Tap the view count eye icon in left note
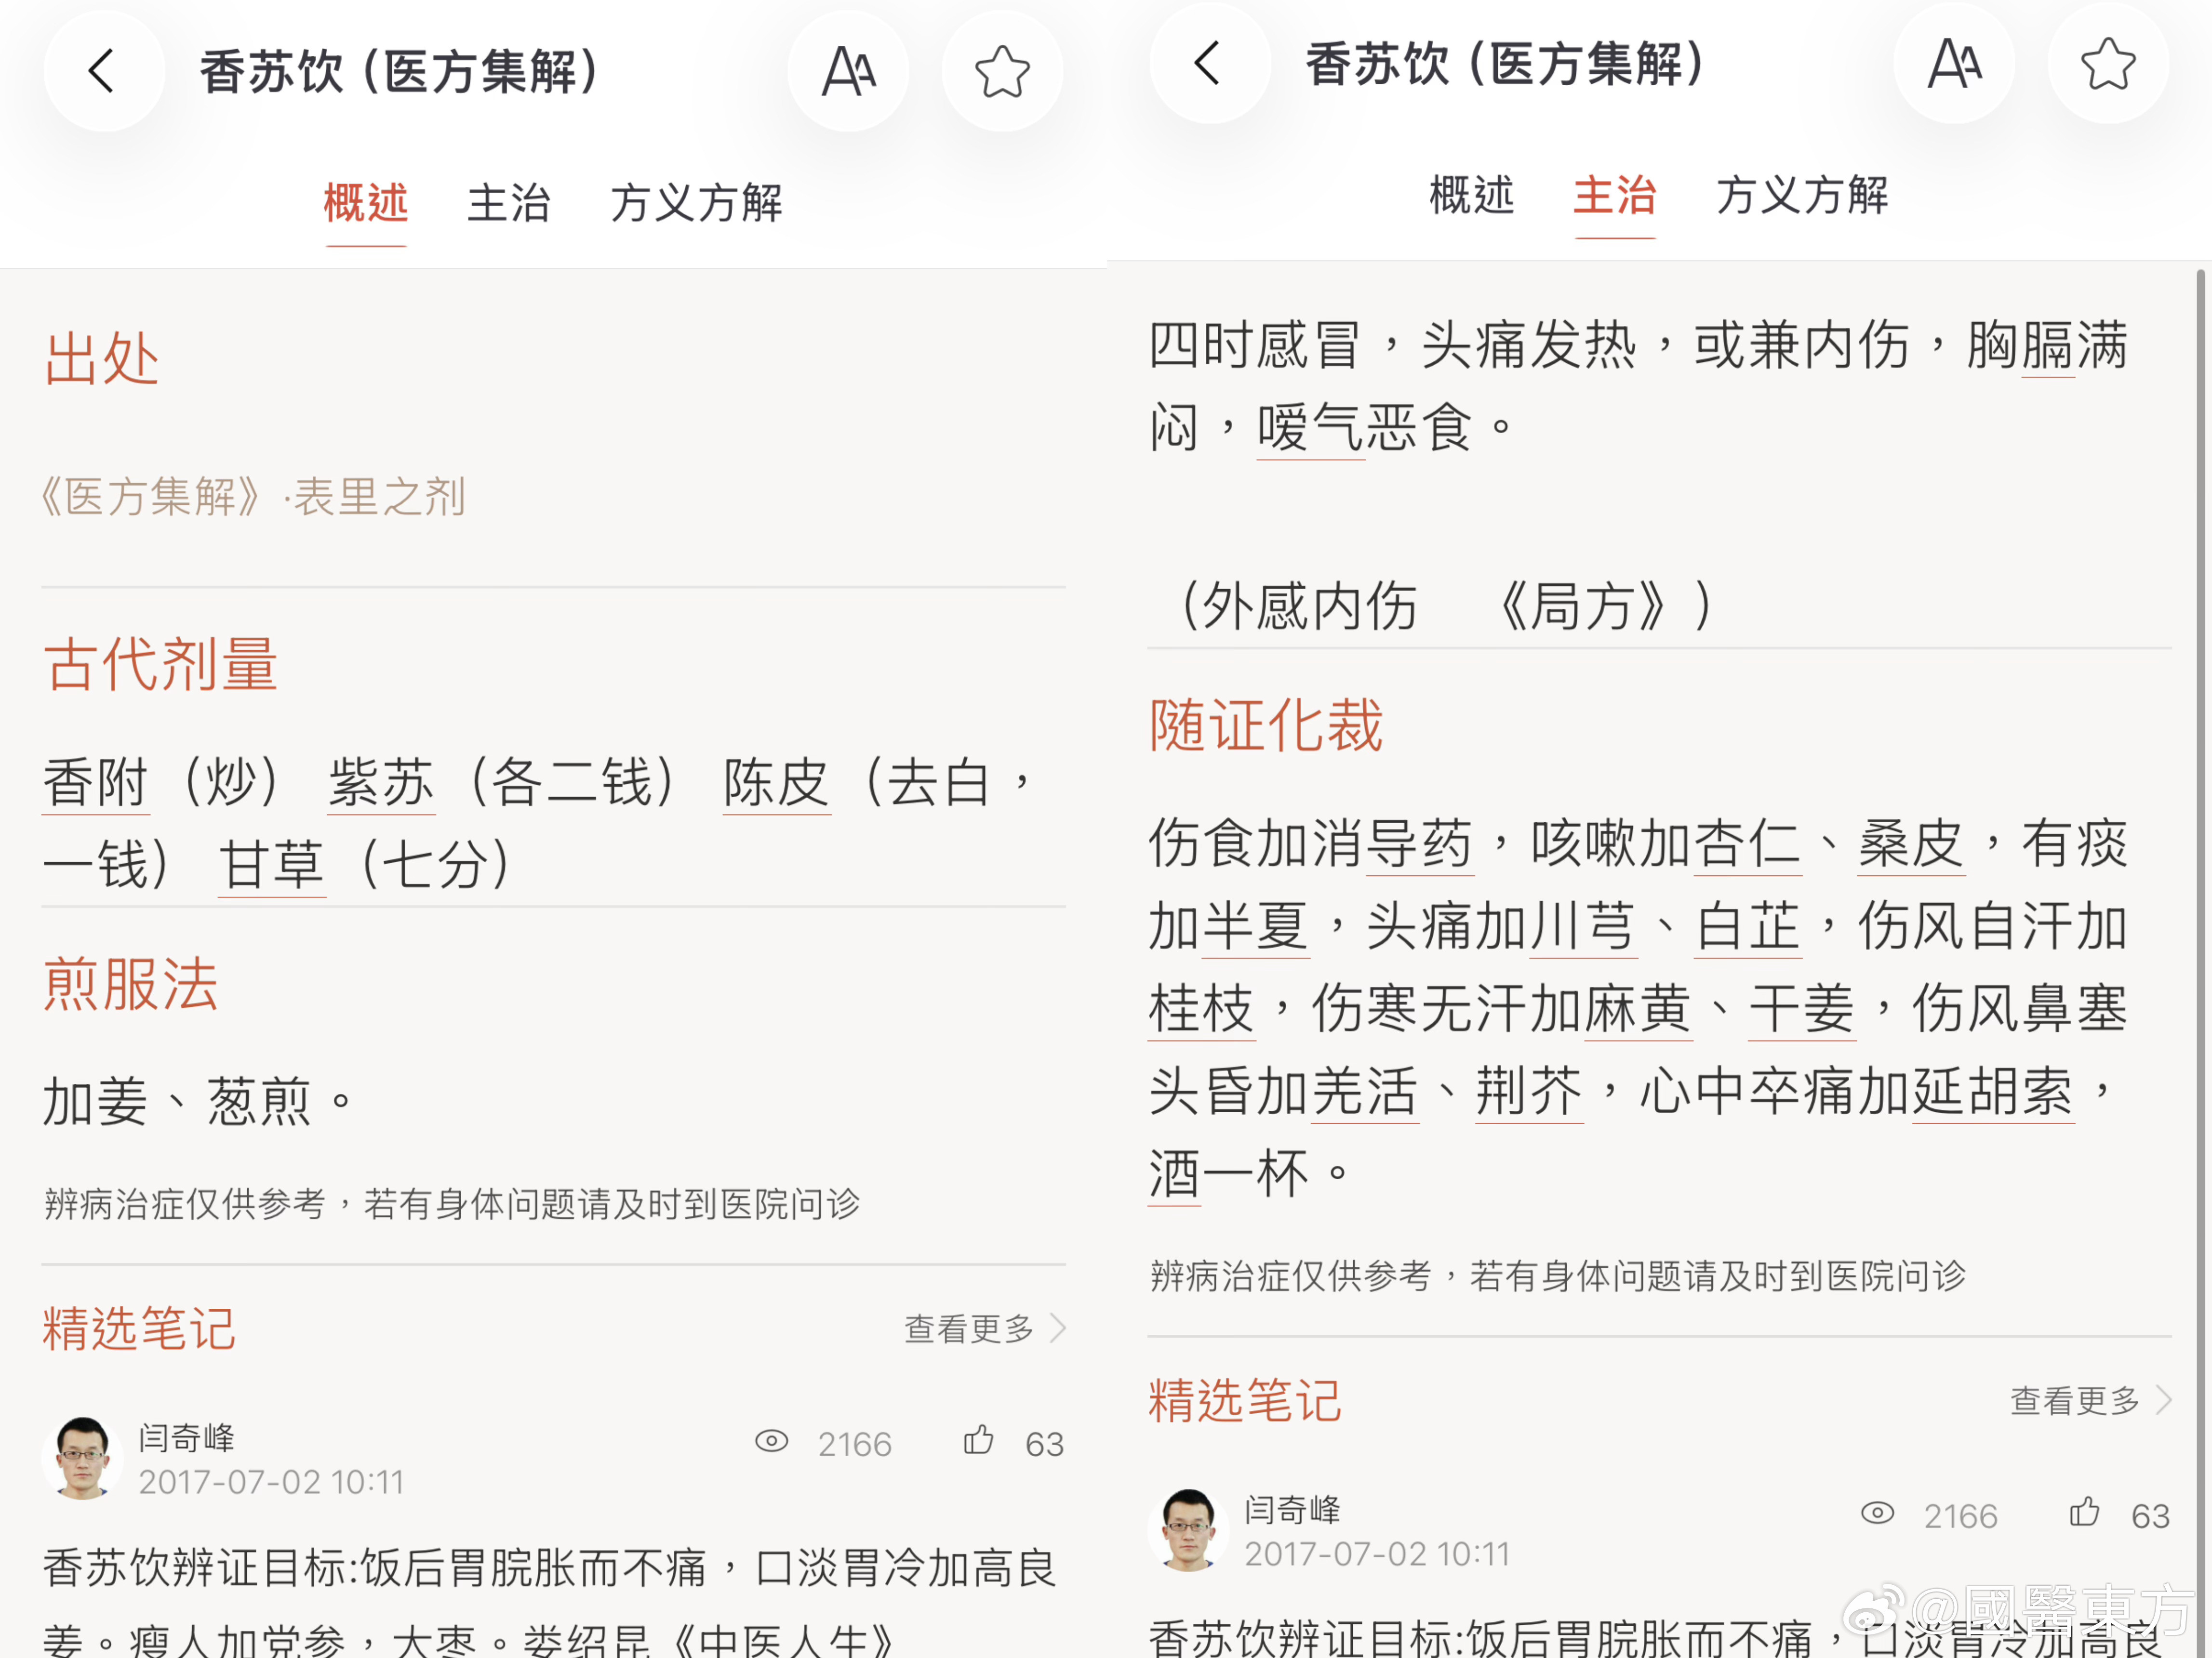 click(x=771, y=1441)
